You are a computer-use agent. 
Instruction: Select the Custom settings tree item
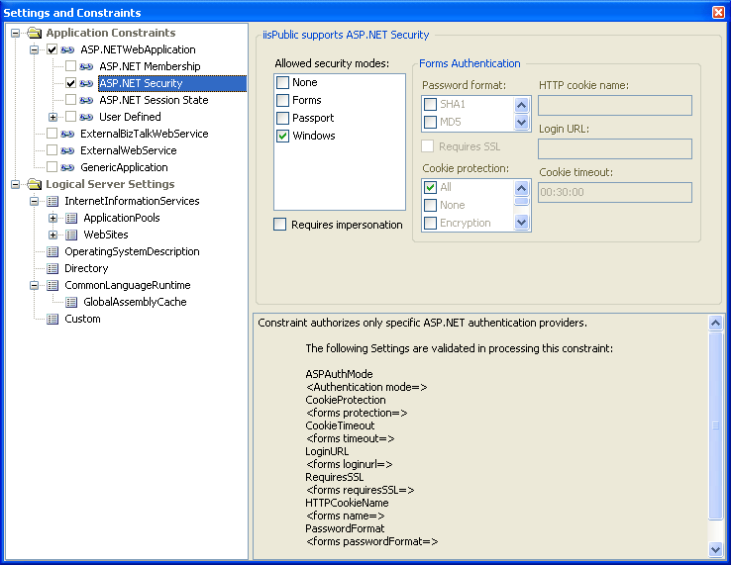click(82, 319)
